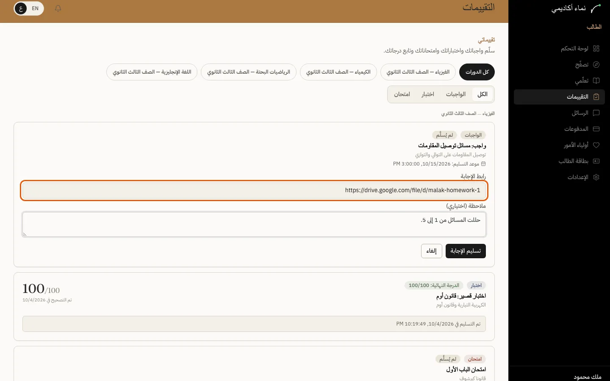The height and width of the screenshot is (381, 610).
Task: Click the textarea resize handle corner
Action: (x=25, y=234)
